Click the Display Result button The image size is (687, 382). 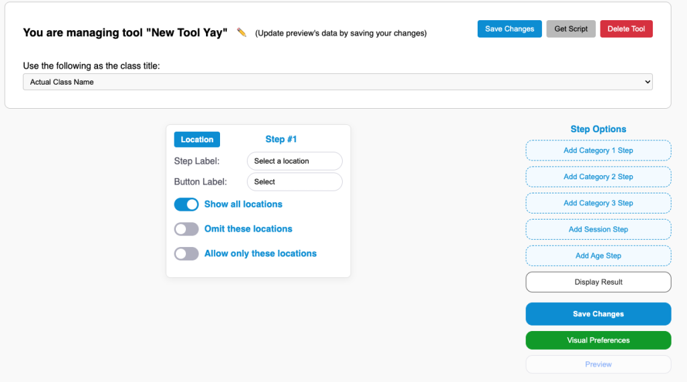598,282
